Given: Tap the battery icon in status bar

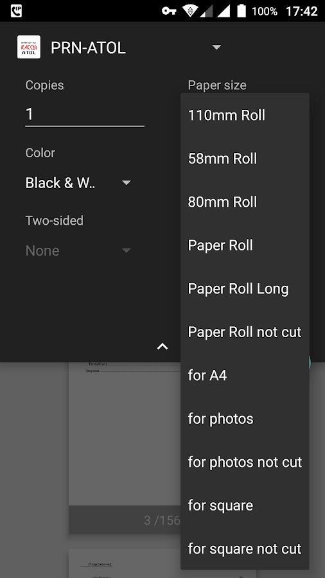Looking at the screenshot, I should [x=242, y=11].
